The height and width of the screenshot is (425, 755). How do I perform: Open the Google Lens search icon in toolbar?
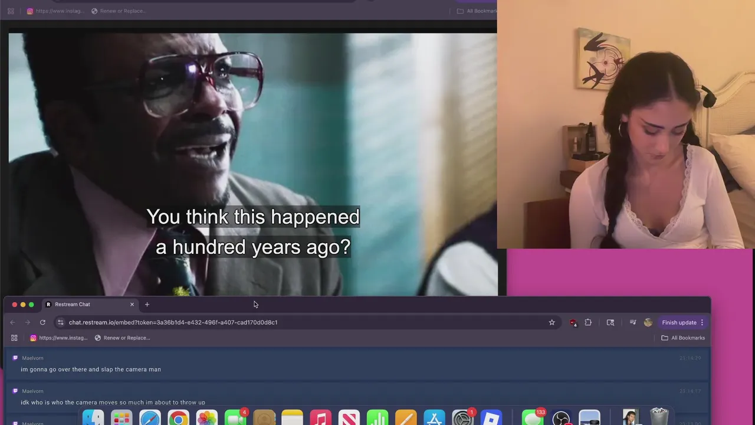pyautogui.click(x=610, y=322)
